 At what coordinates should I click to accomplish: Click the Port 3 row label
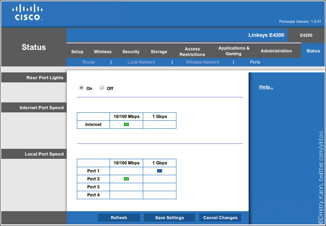93,187
